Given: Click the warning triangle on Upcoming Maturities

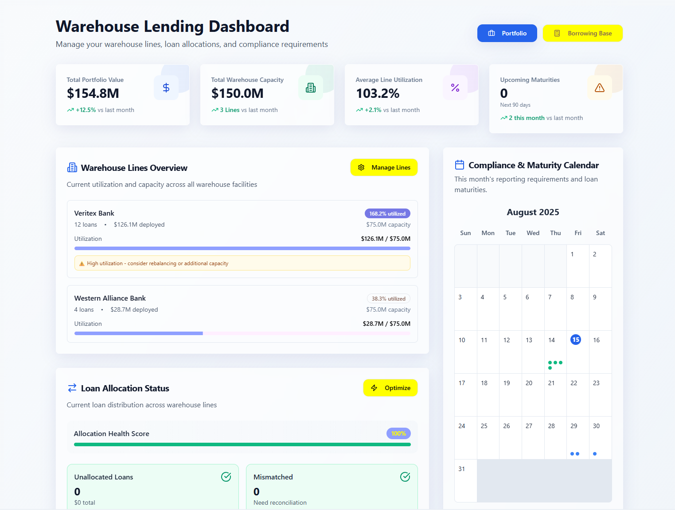Looking at the screenshot, I should click(x=600, y=87).
